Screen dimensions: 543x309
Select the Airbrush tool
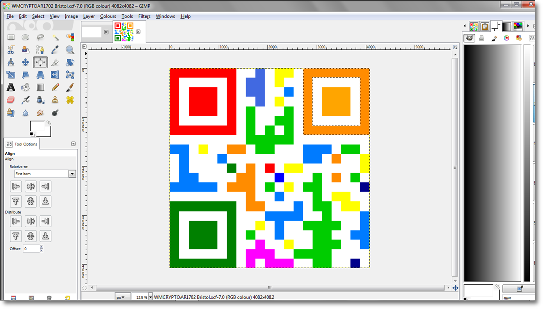click(x=25, y=100)
